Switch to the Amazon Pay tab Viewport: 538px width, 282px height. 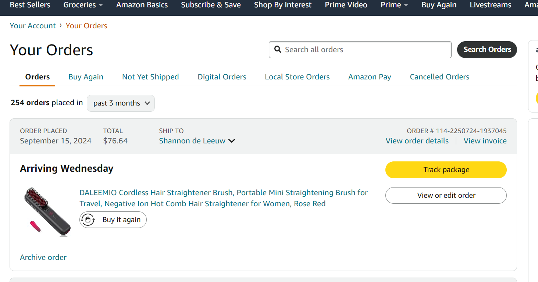[370, 77]
